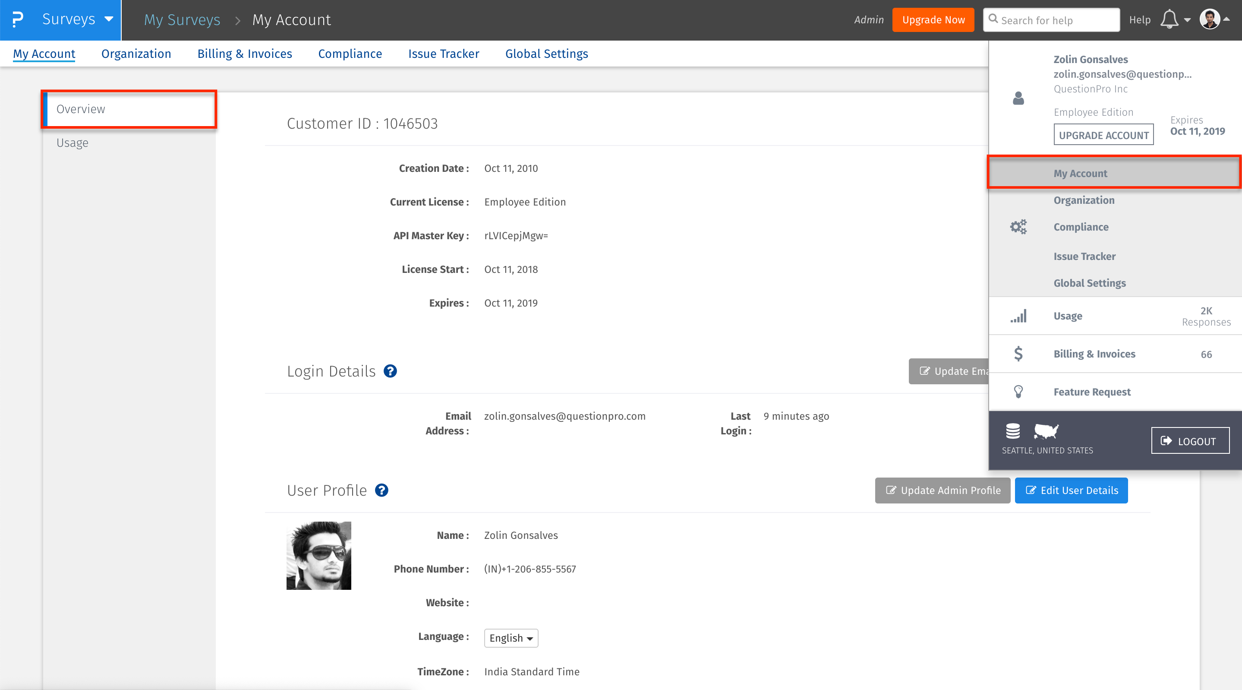Screen dimensions: 1242x690
Task: Click the Upgrade Now button
Action: coord(933,20)
